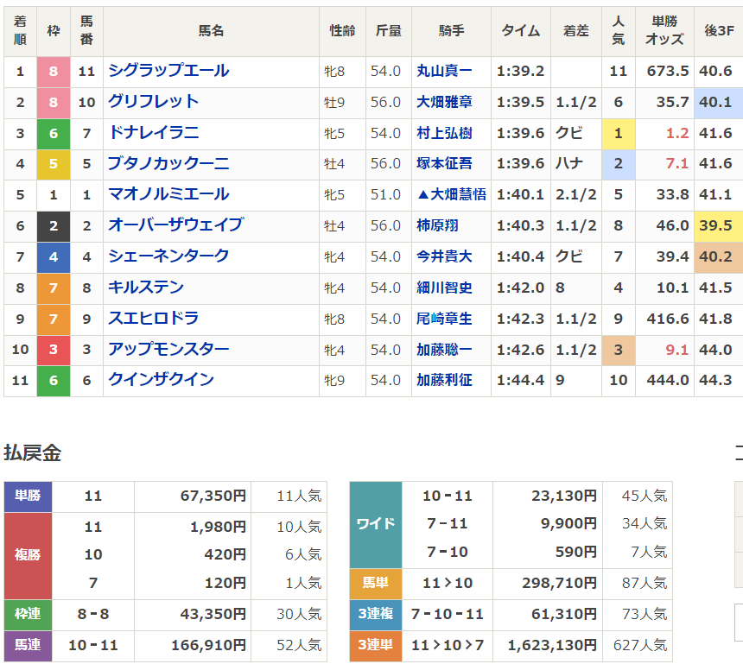This screenshot has width=743, height=664.
Task: Click the 騎手 column header
Action: click(x=451, y=31)
